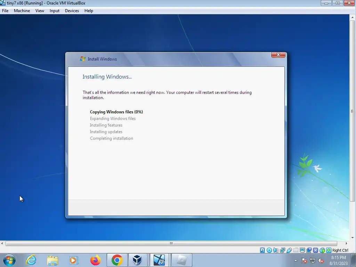This screenshot has height=267, width=356.
Task: Click the keyboard capture green arrow icon
Action: pos(329,250)
